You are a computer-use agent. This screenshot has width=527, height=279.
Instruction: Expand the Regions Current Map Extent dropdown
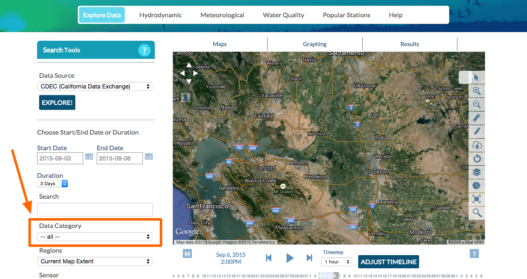(x=94, y=261)
